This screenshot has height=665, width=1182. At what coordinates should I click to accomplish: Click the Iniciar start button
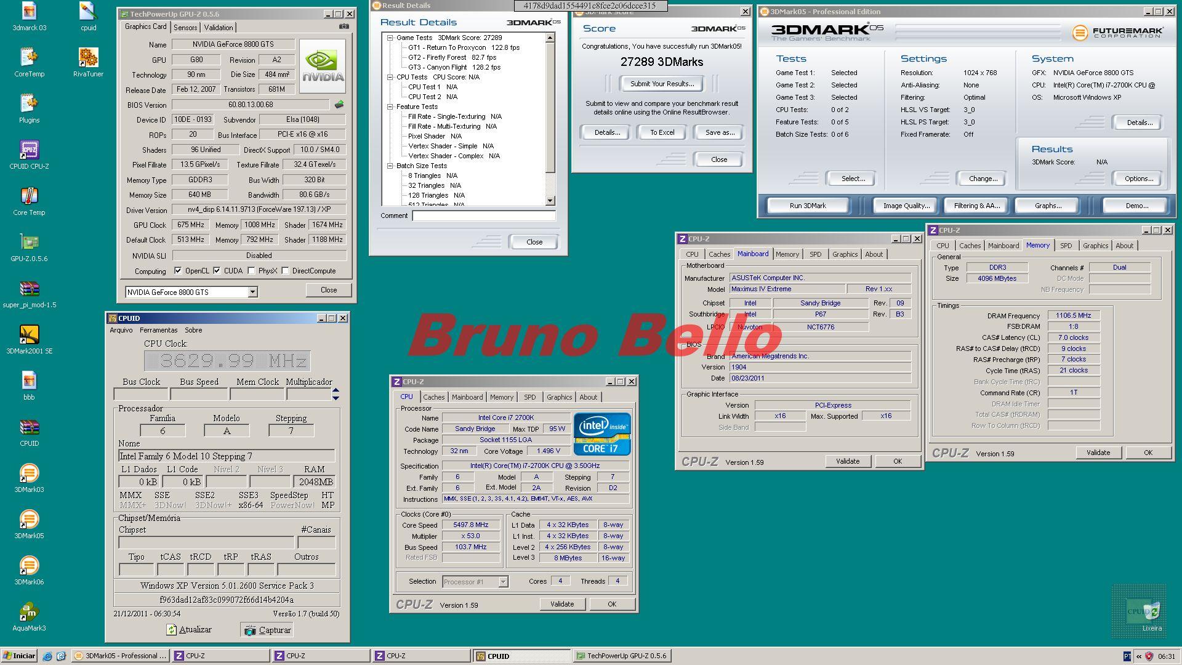pyautogui.click(x=19, y=656)
